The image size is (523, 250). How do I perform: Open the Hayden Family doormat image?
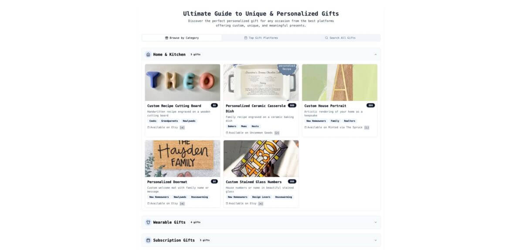coord(183,158)
